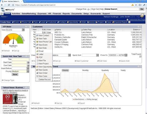The image size is (147, 114).
Task: Create new Customer from Create New bar
Action: [x=51, y=22]
